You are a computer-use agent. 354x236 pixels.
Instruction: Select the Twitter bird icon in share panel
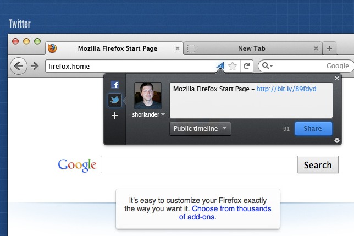115,100
